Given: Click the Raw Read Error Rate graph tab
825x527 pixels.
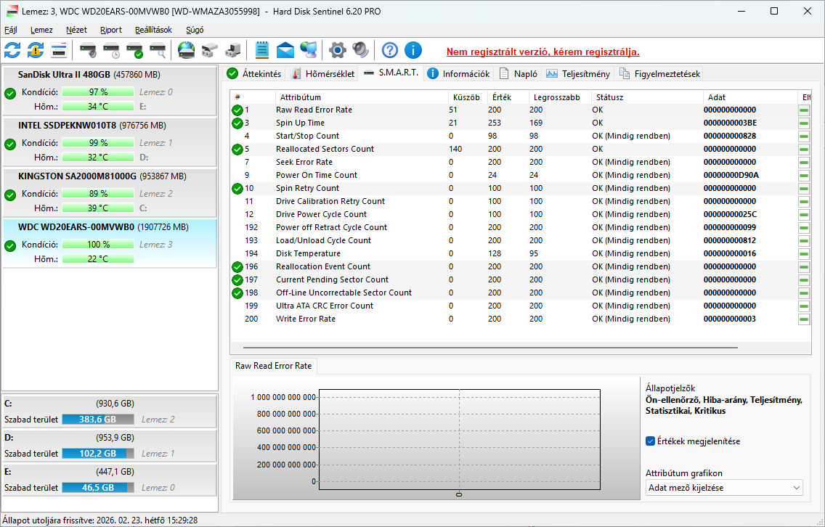Looking at the screenshot, I should (273, 366).
